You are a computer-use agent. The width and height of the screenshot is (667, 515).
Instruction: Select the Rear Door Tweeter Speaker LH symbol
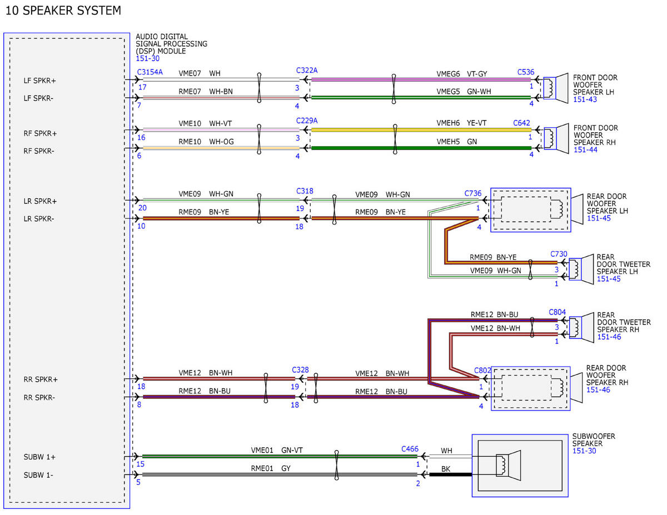tap(581, 268)
